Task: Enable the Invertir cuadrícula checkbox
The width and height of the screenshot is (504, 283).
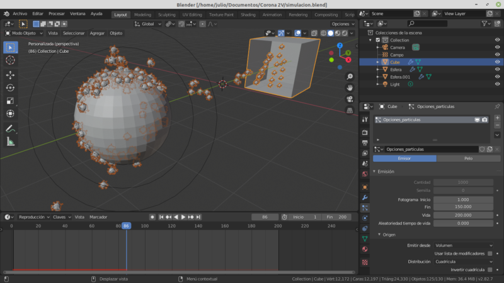Action: click(490, 269)
